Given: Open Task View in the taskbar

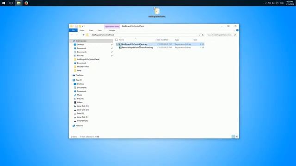Looking at the screenshot, I should [x=11, y=3].
